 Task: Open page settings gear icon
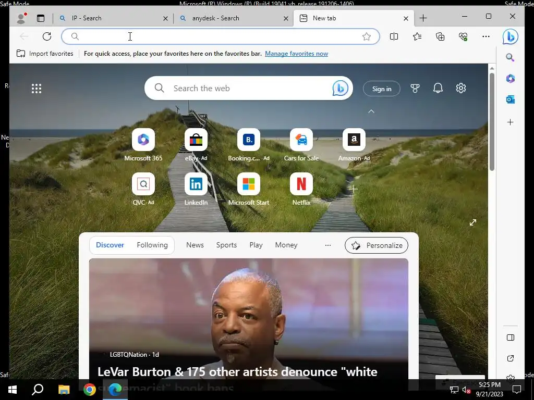pyautogui.click(x=461, y=88)
